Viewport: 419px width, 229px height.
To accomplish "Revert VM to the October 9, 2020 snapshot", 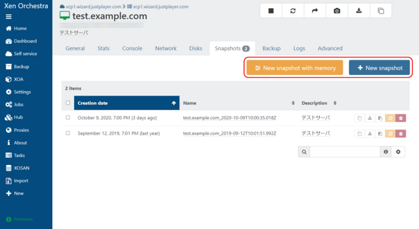I will coord(390,118).
